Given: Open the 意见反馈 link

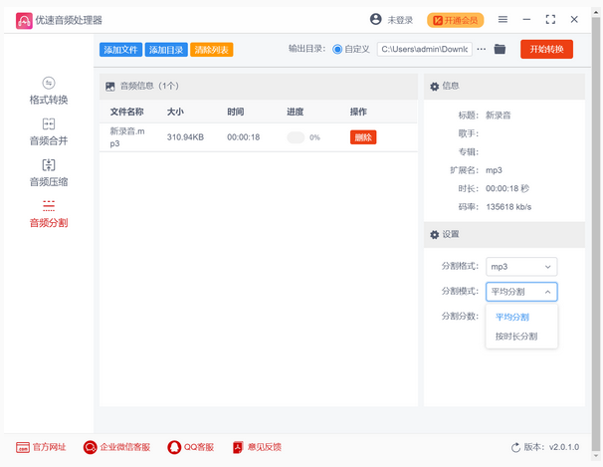Looking at the screenshot, I should pyautogui.click(x=265, y=447).
